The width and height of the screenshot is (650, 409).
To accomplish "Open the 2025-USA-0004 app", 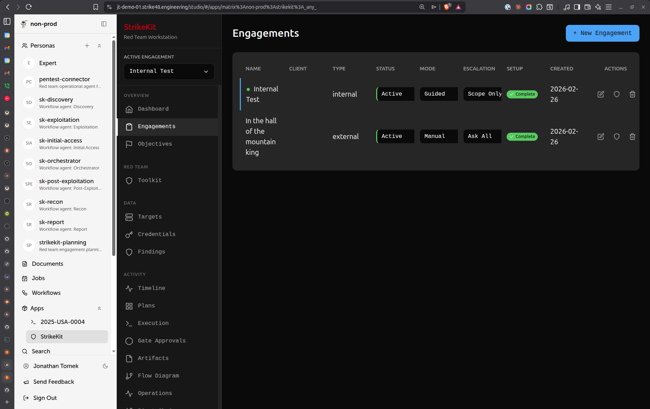I will point(62,322).
